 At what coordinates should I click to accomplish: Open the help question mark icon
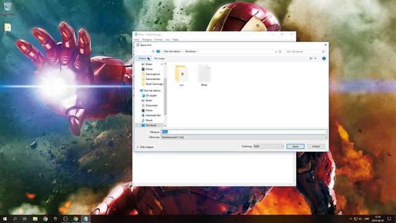324,58
